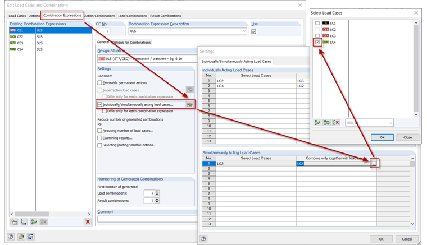Viewport: 427px width, 245px height.
Task: Click down arrow of Select Load Cases scrollbar
Action: pyautogui.click(x=416, y=114)
